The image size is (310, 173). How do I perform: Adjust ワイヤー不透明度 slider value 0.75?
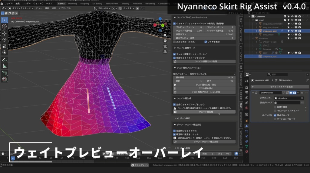[220, 31]
